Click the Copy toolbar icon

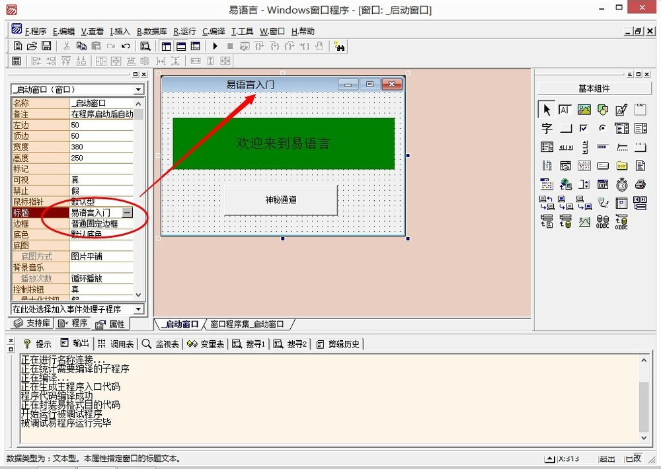click(81, 46)
